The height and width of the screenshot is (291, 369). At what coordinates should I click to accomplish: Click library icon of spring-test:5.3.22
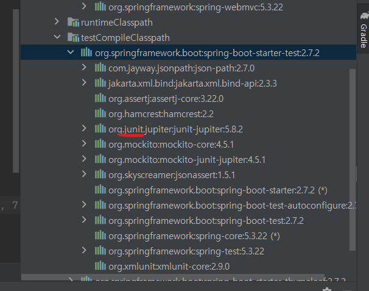coord(100,251)
